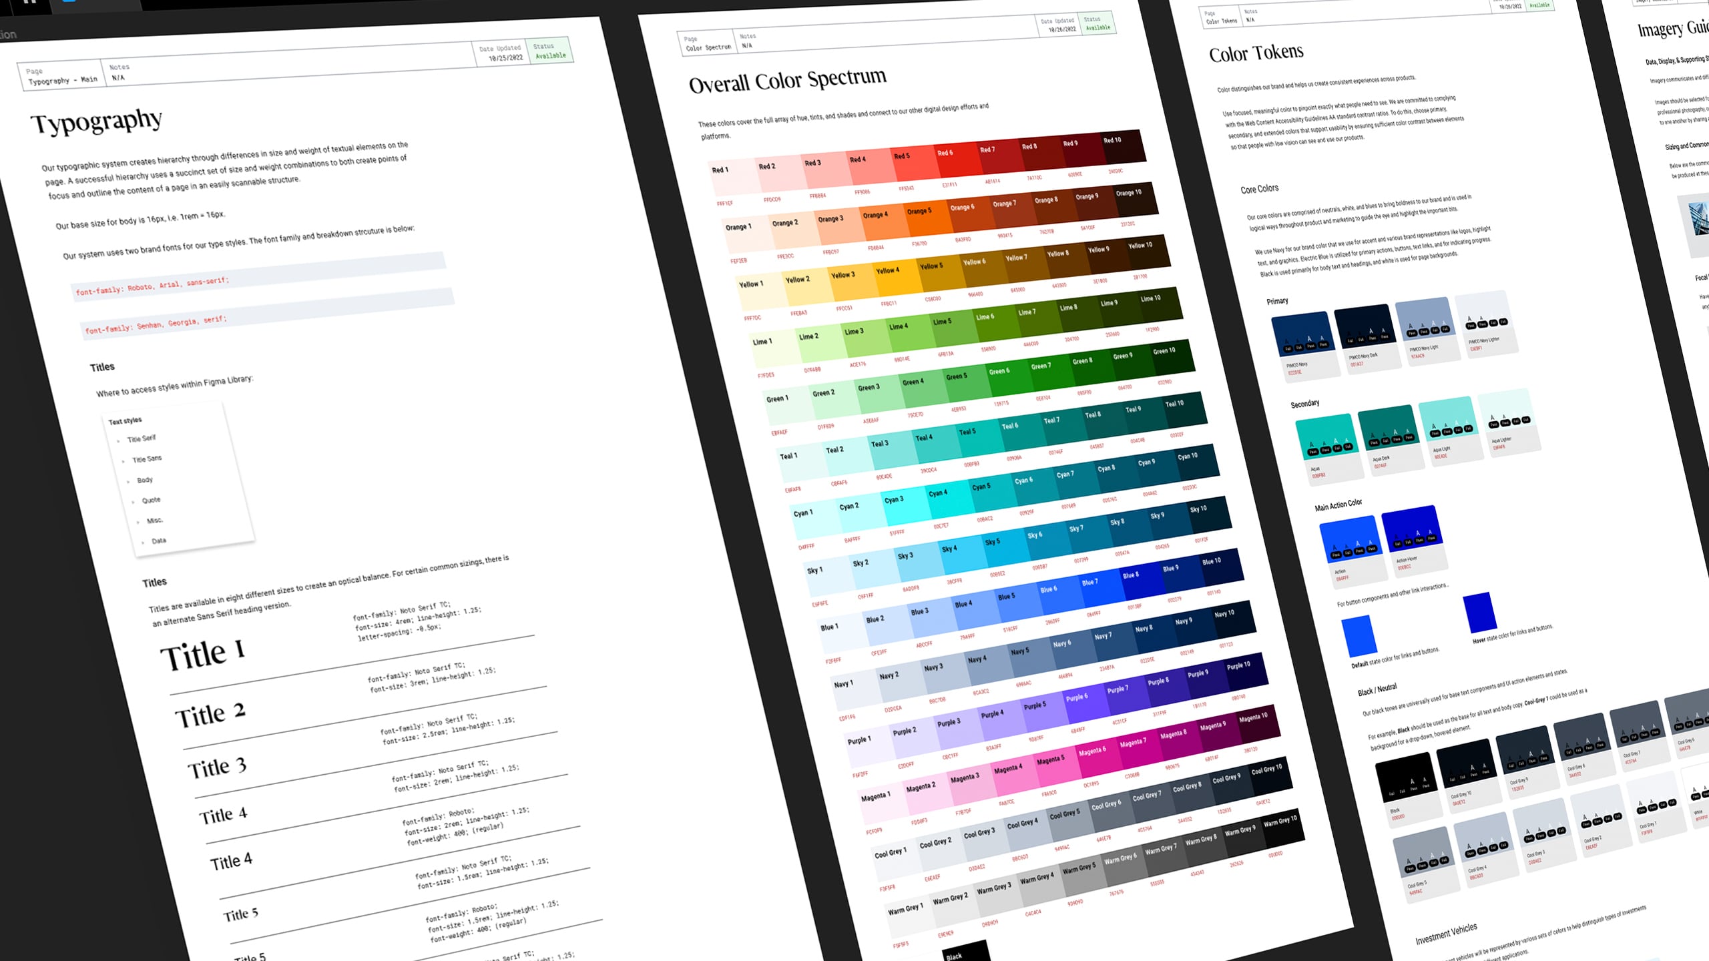Screen dimensions: 1709x961
Task: Select the Sky 5 color swatch
Action: pyautogui.click(x=1006, y=551)
